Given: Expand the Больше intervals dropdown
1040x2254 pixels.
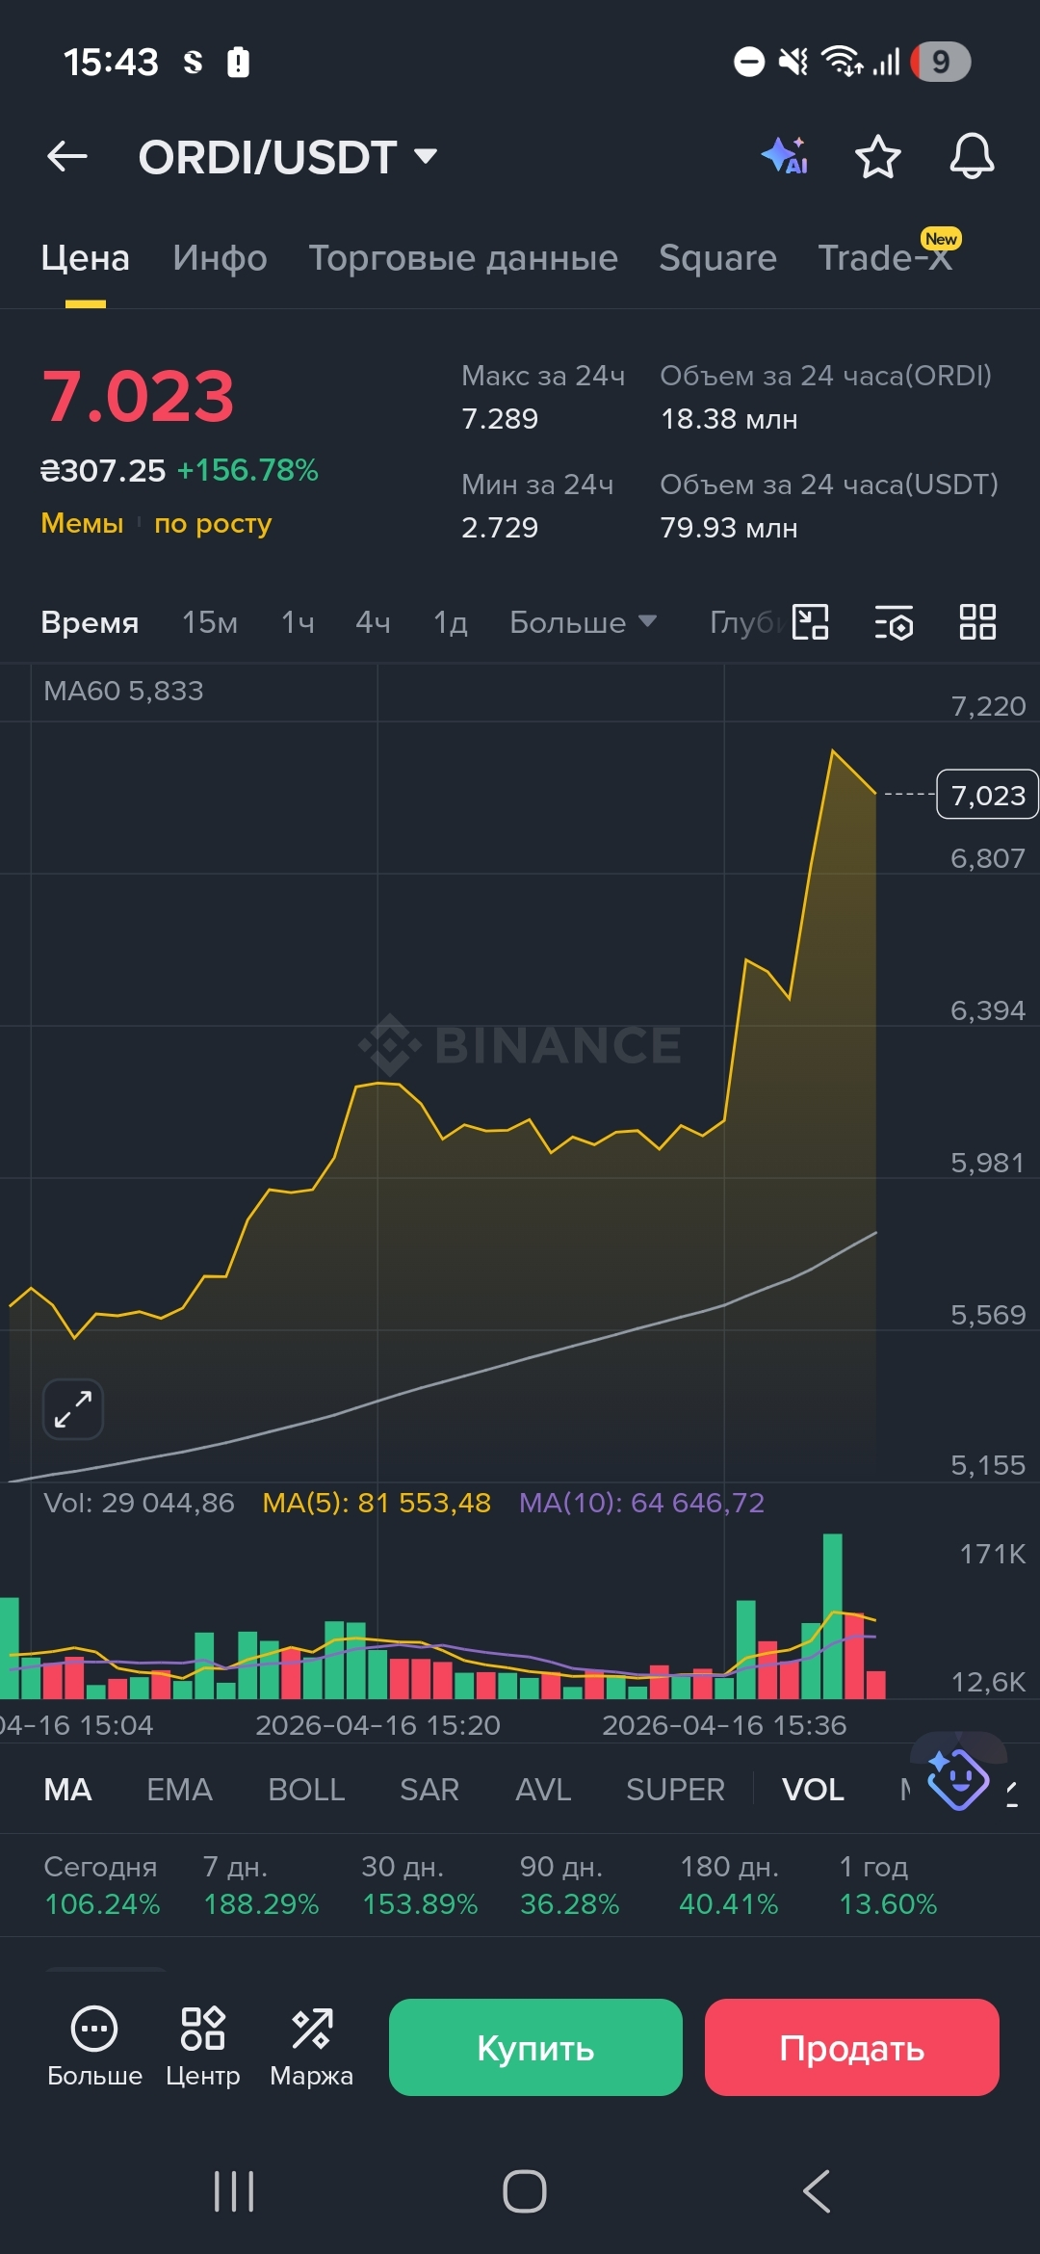Looking at the screenshot, I should click(583, 622).
